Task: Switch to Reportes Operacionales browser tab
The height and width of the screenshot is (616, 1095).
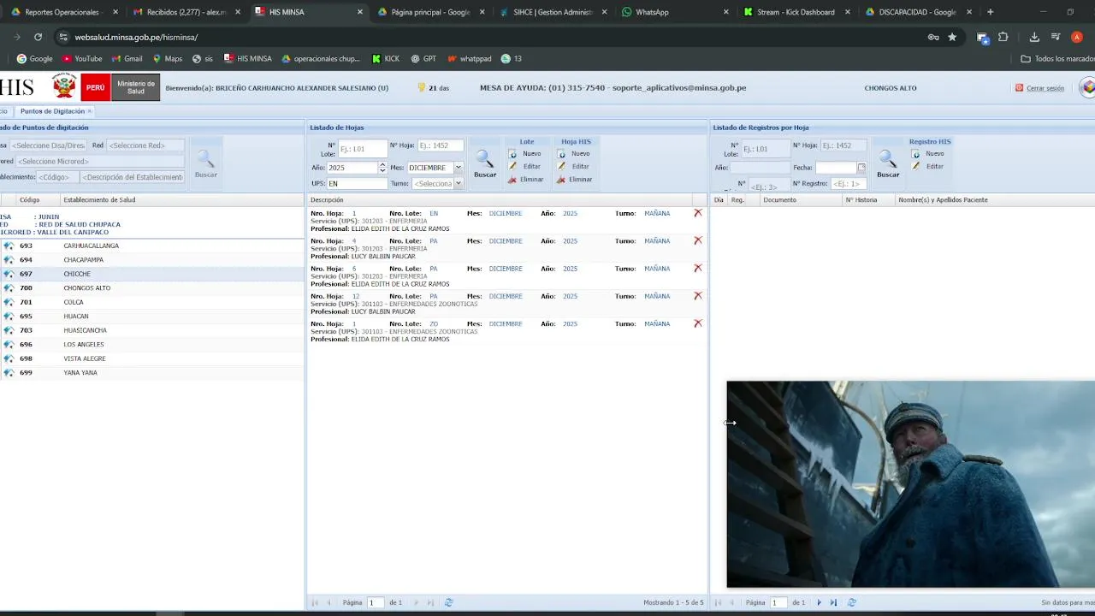Action: coord(62,12)
